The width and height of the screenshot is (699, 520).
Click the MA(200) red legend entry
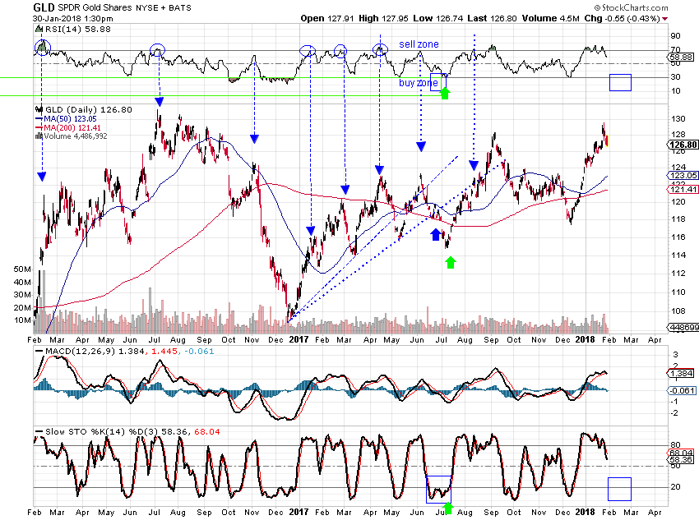pos(68,128)
